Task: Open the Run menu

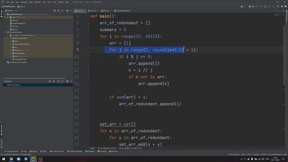Action: [x=44, y=2]
